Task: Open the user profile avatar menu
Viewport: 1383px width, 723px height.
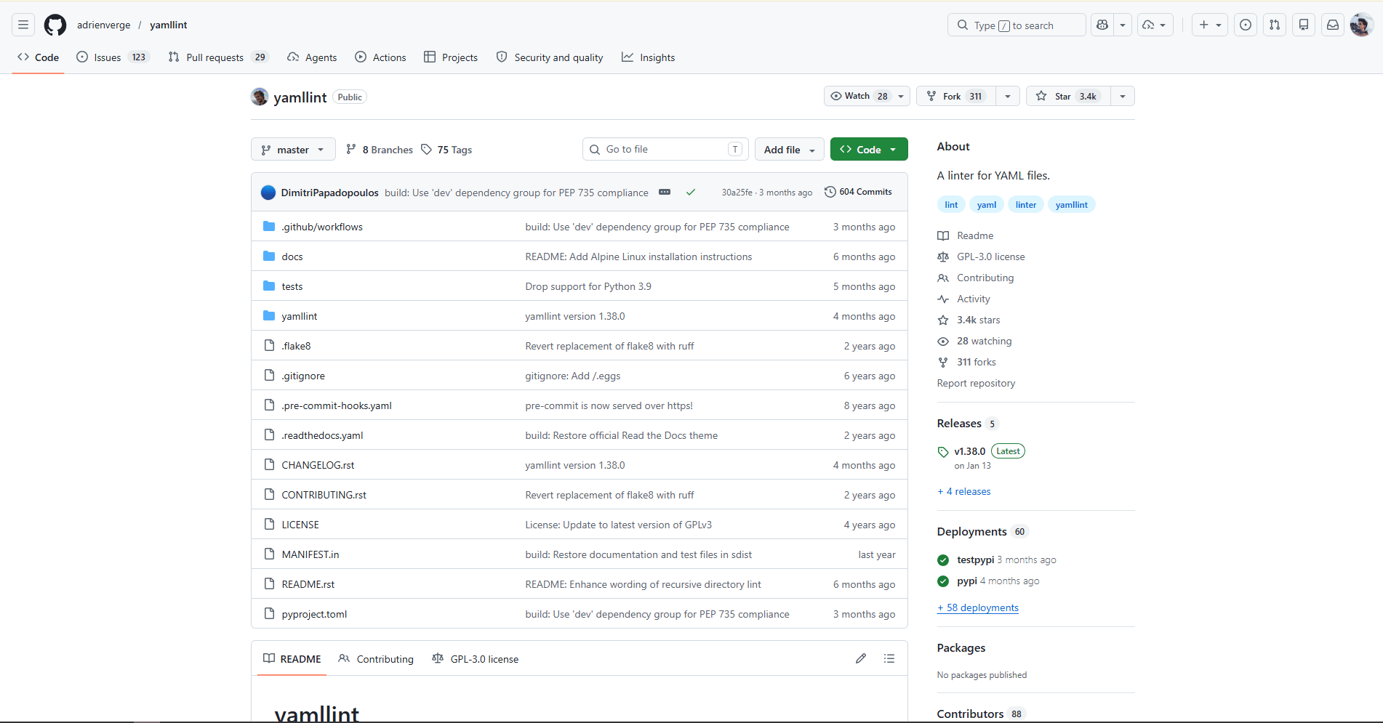Action: pyautogui.click(x=1361, y=25)
